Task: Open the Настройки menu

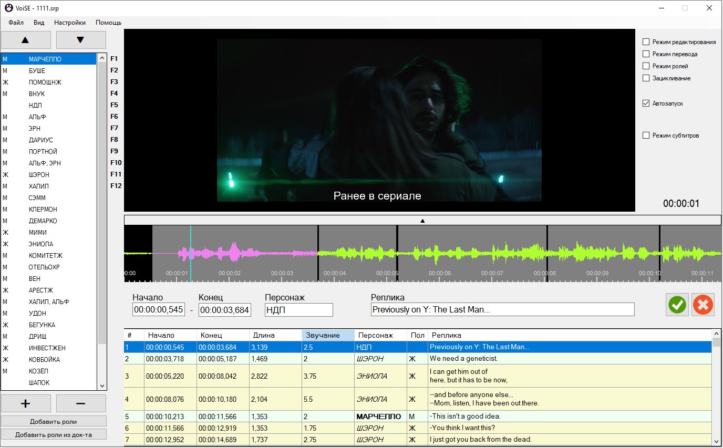Action: click(69, 23)
